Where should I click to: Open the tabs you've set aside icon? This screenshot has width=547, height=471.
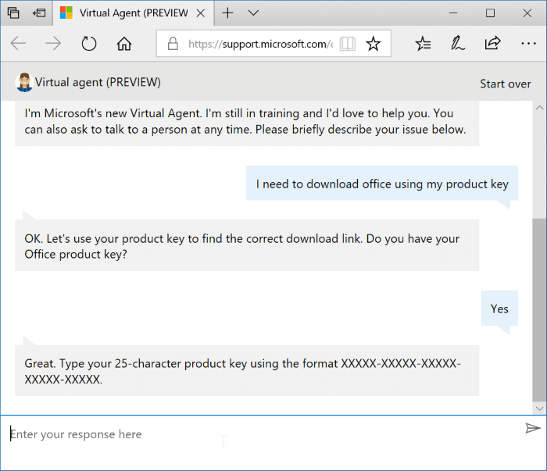[13, 13]
